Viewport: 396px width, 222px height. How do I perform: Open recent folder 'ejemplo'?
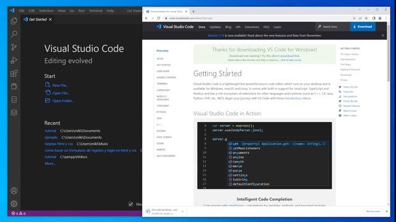click(x=51, y=138)
